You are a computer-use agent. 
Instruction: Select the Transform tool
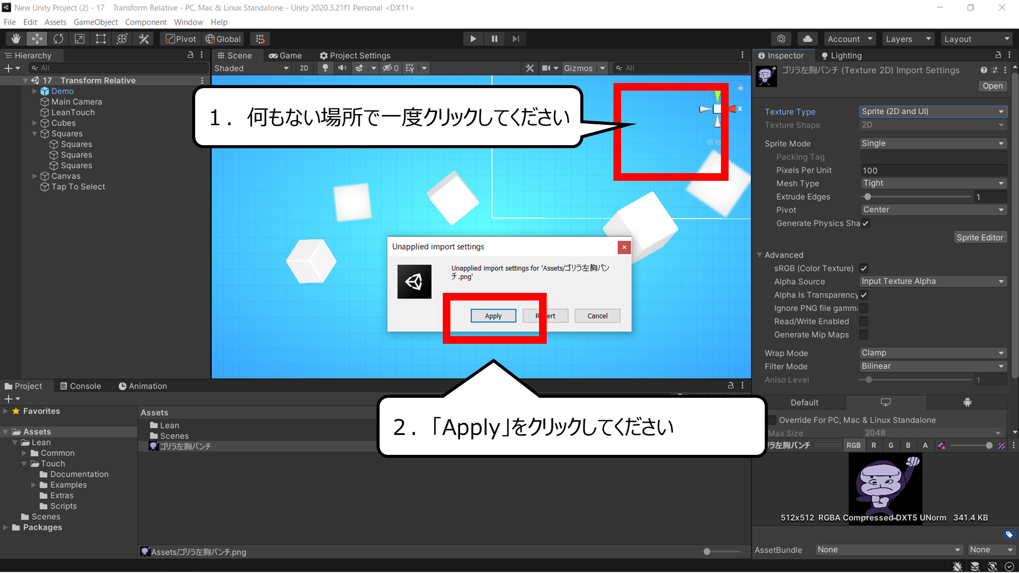pos(122,39)
